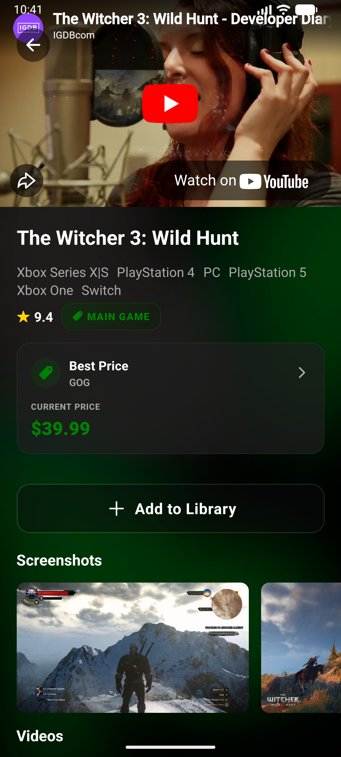Image resolution: width=341 pixels, height=757 pixels.
Task: Expand Best Price chevron arrow
Action: coord(302,373)
